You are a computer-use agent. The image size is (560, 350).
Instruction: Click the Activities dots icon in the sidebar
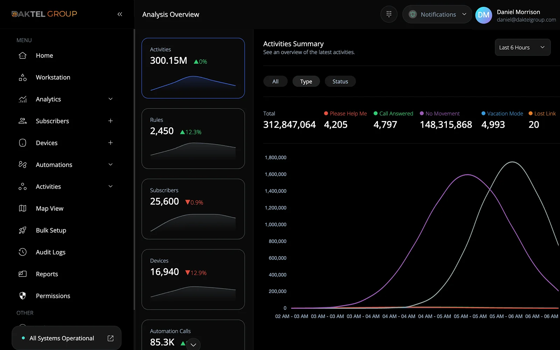pos(23,187)
